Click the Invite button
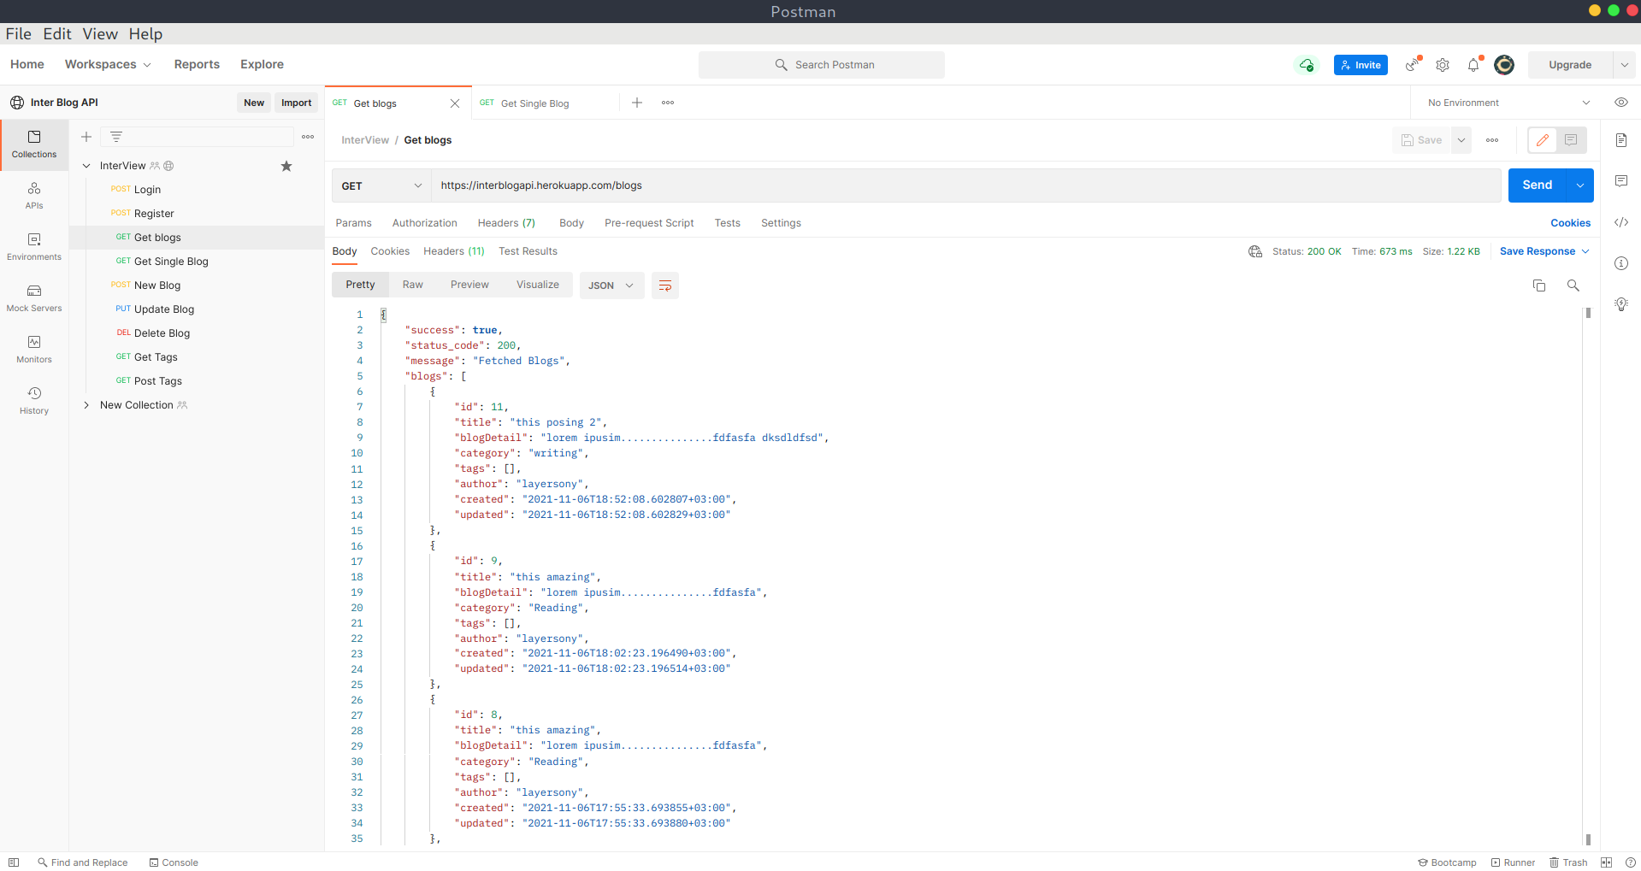The width and height of the screenshot is (1641, 871). point(1361,65)
